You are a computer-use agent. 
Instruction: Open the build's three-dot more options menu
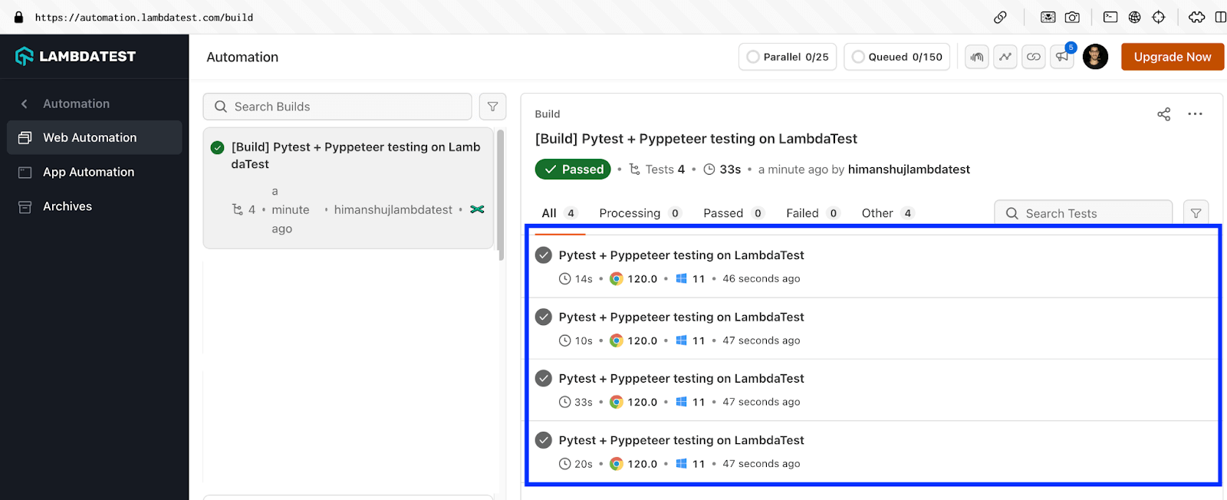tap(1195, 114)
